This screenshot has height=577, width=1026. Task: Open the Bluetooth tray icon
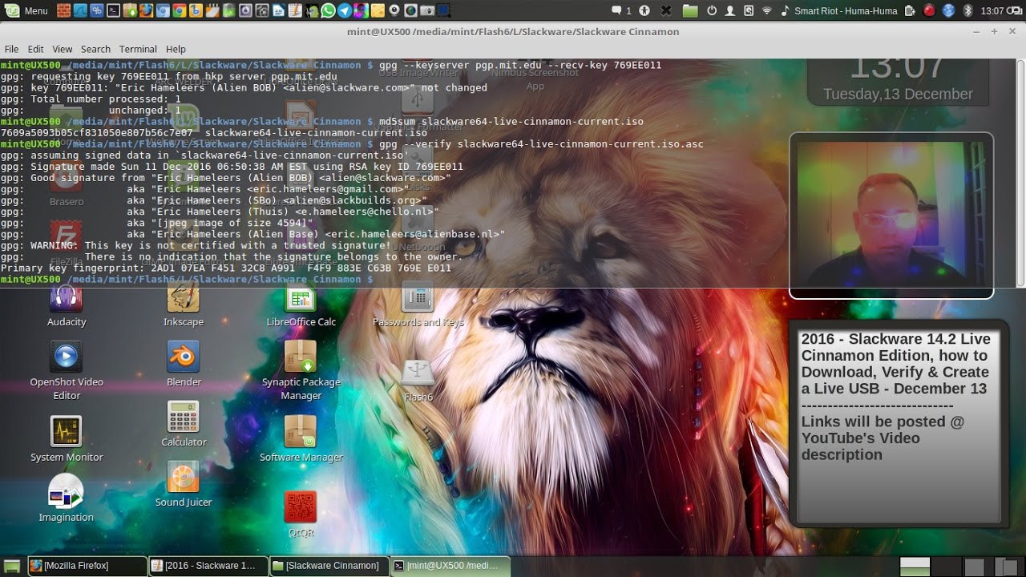(x=967, y=10)
